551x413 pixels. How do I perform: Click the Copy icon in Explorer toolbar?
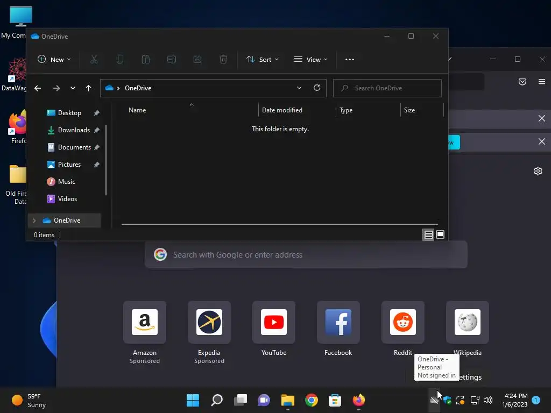(x=119, y=59)
